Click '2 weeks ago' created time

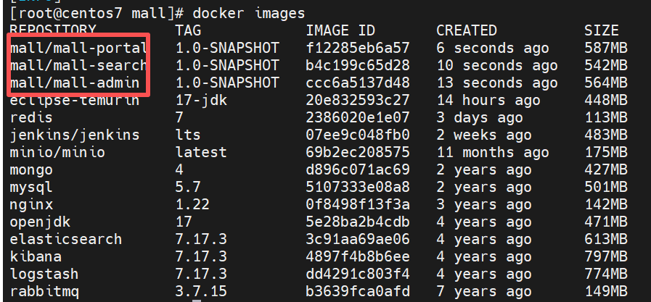[483, 135]
